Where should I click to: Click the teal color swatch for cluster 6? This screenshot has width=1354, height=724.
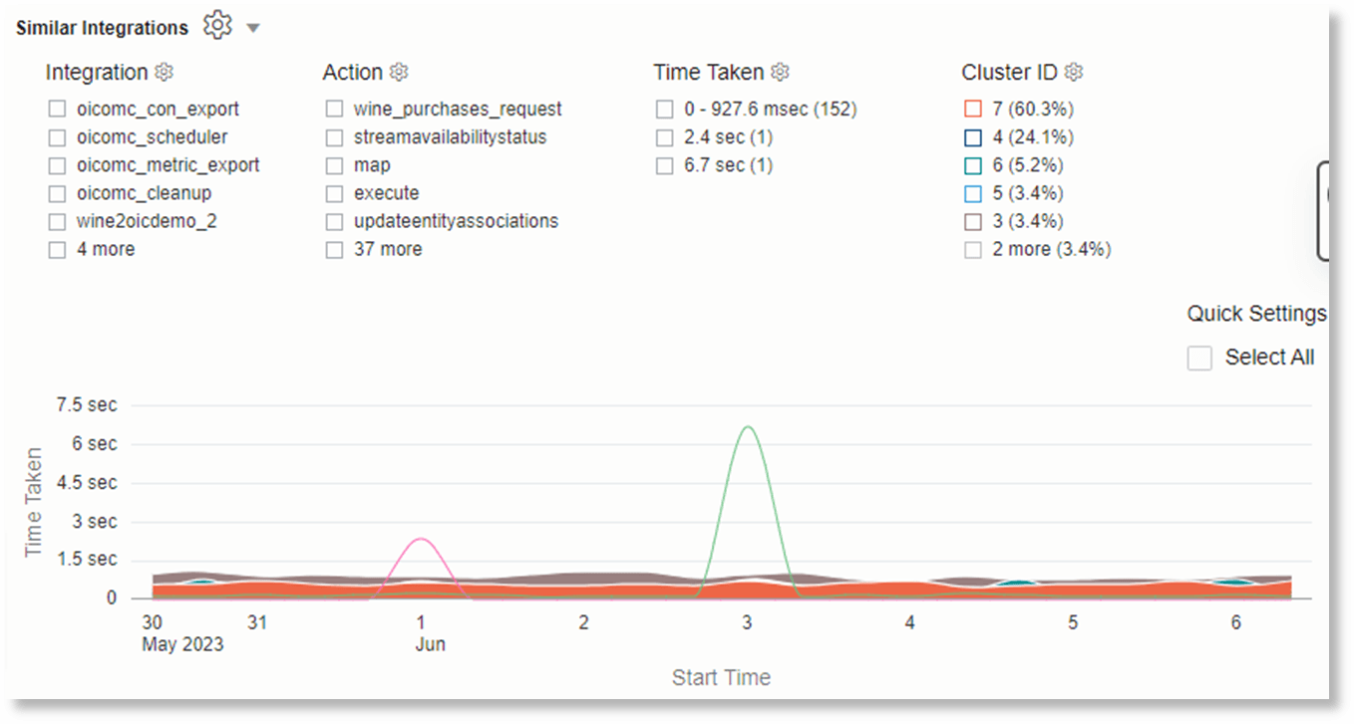tap(972, 164)
